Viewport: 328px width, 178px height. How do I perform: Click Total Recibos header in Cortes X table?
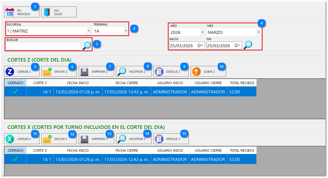coord(242,150)
